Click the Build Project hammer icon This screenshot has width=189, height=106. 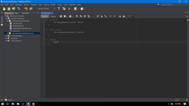click(x=59, y=9)
